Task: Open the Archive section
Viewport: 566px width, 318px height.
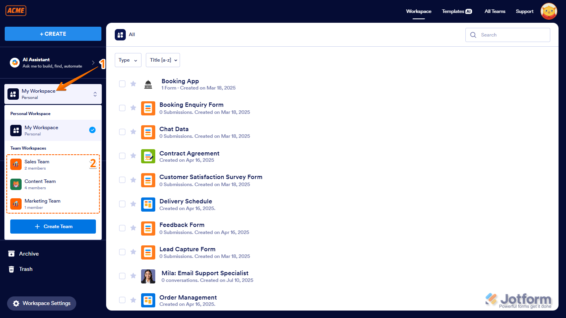Action: click(x=28, y=254)
